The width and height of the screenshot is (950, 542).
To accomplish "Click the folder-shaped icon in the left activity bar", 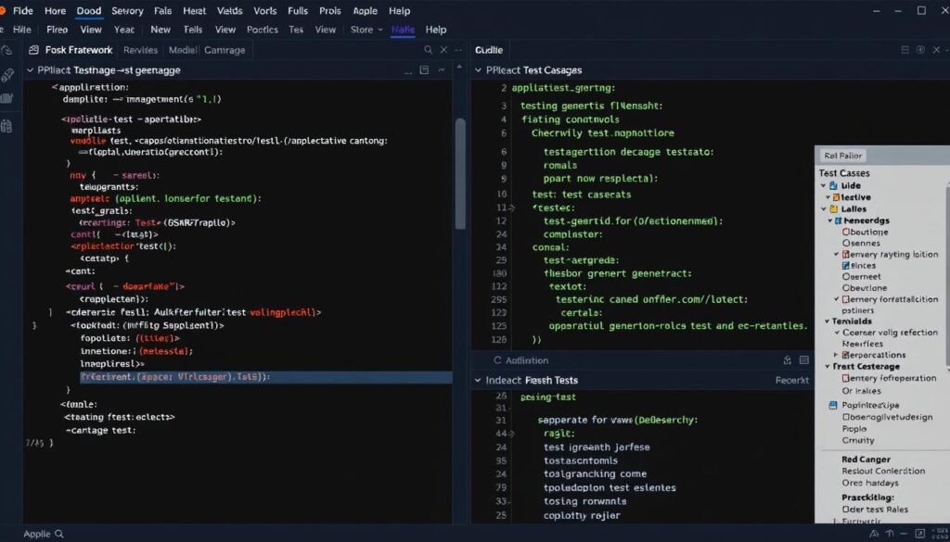I will (6, 98).
